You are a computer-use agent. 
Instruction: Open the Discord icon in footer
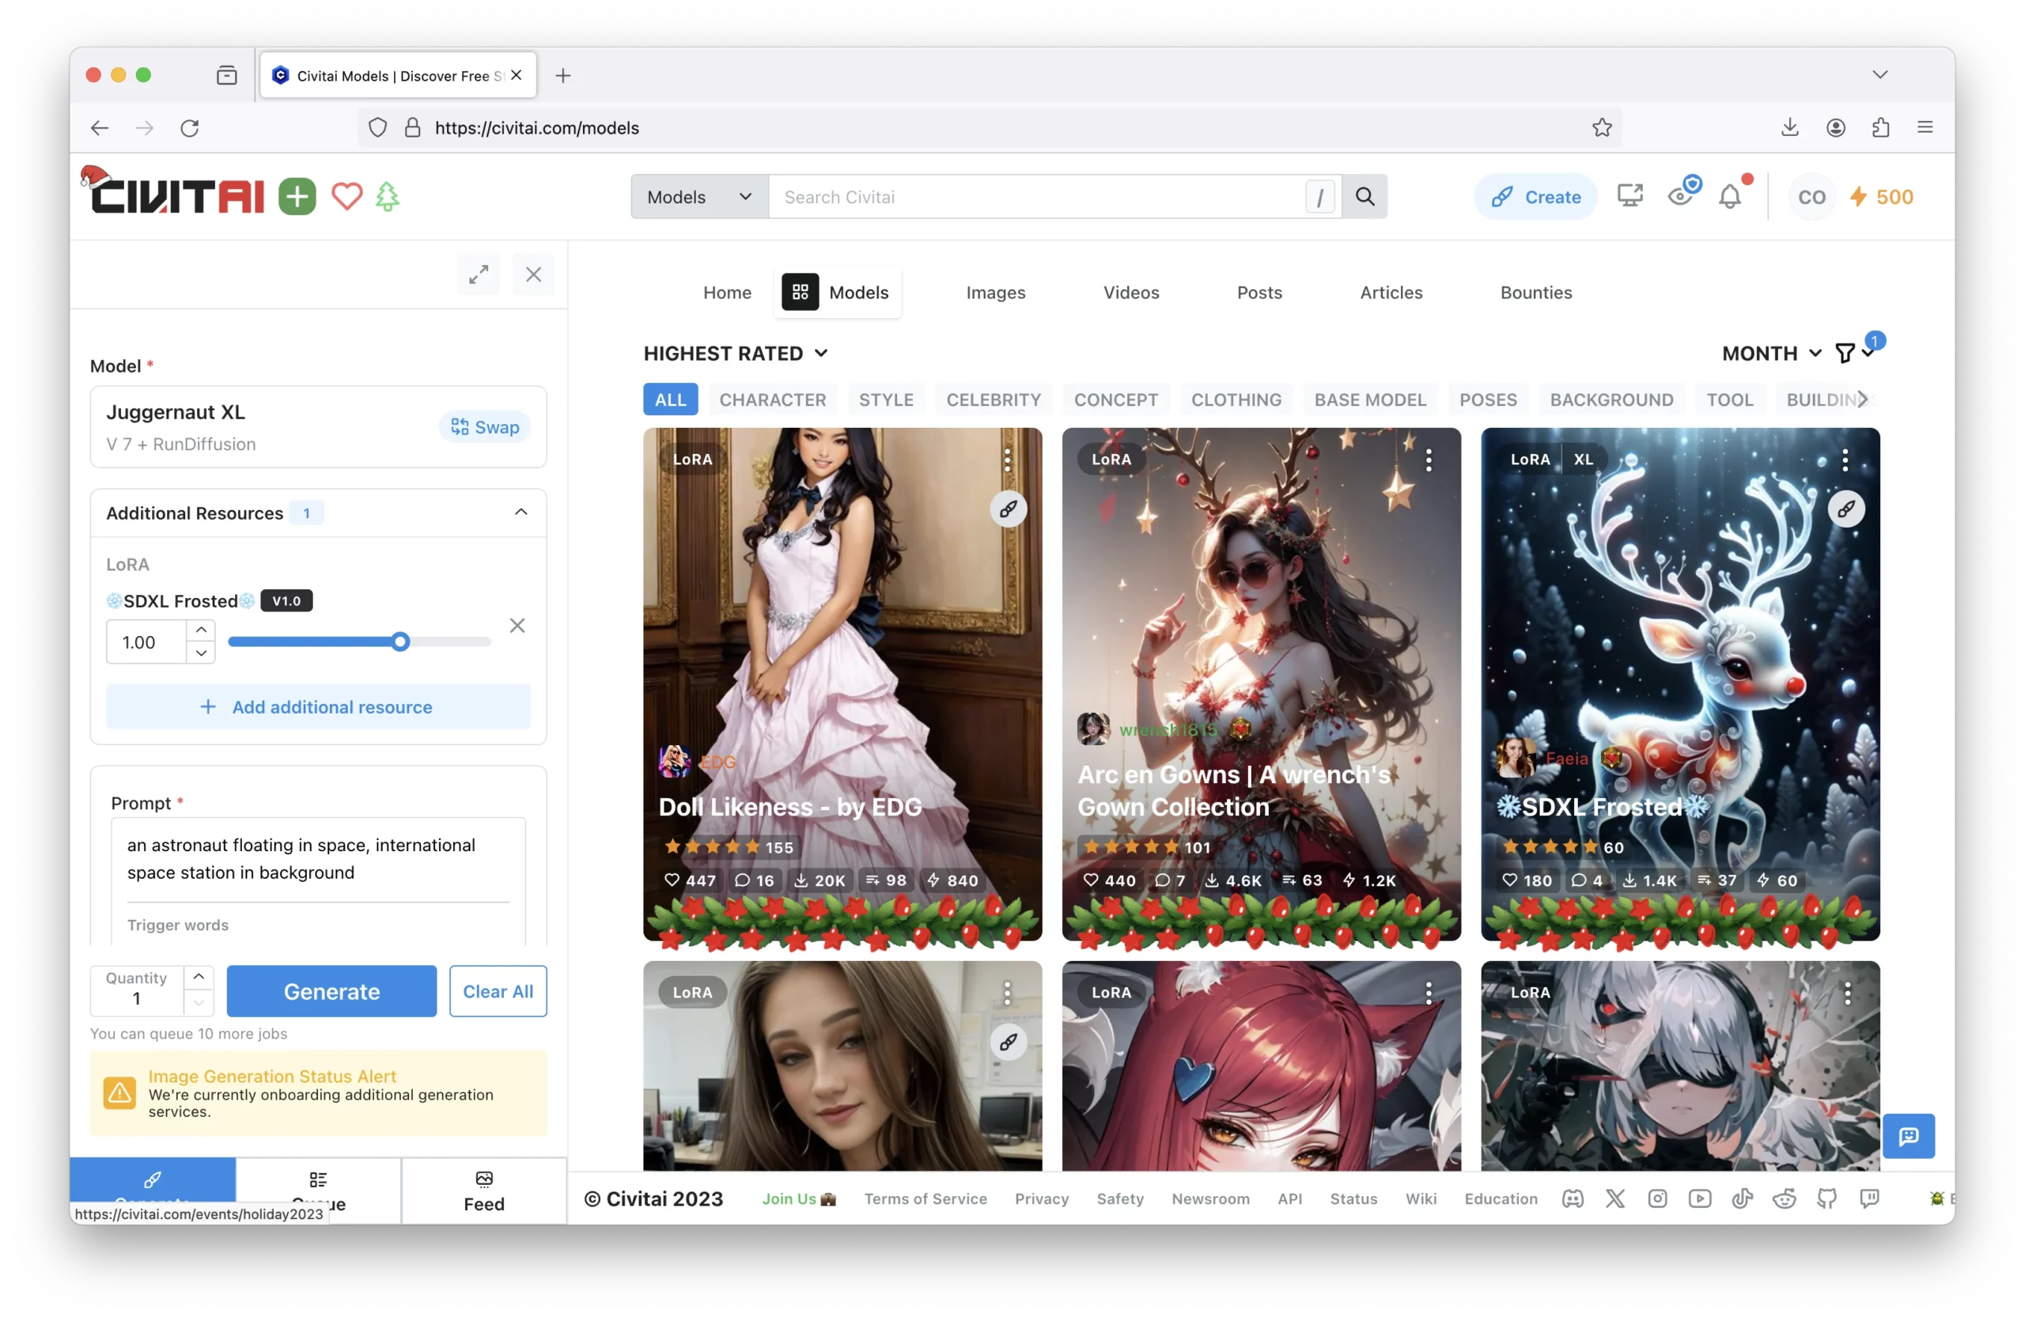click(1573, 1198)
